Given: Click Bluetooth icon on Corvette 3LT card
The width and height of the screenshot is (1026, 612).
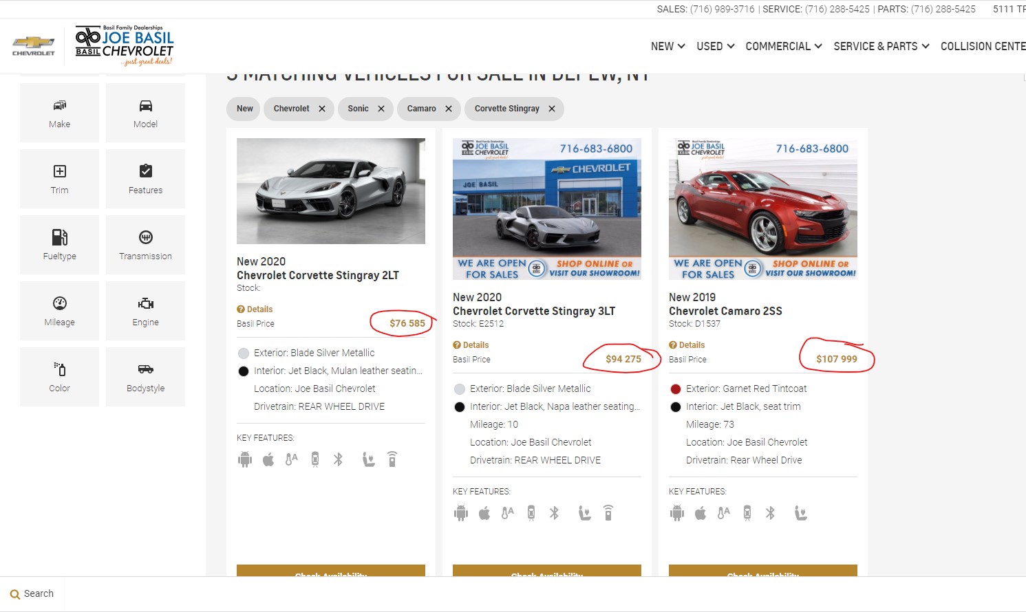Looking at the screenshot, I should [554, 513].
